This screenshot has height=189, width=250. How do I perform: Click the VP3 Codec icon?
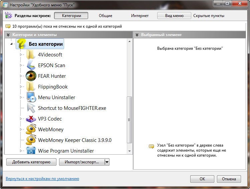[x=31, y=119]
